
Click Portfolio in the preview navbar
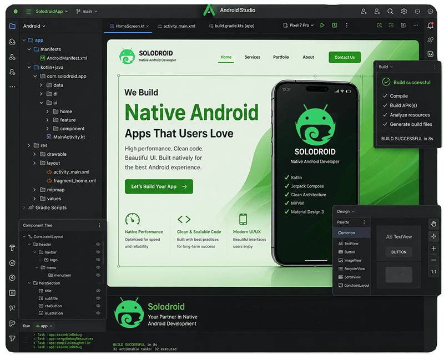[x=281, y=57]
